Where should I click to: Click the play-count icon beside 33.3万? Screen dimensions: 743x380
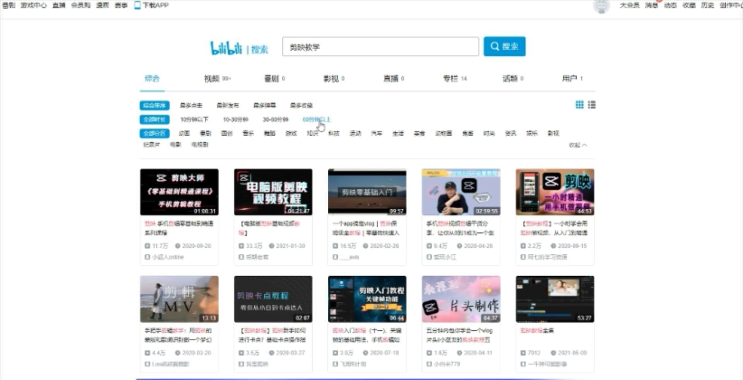(x=241, y=246)
